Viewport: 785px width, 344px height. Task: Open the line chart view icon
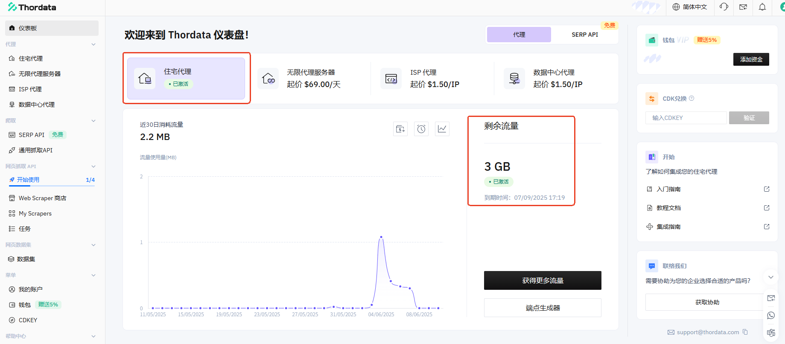tap(442, 129)
